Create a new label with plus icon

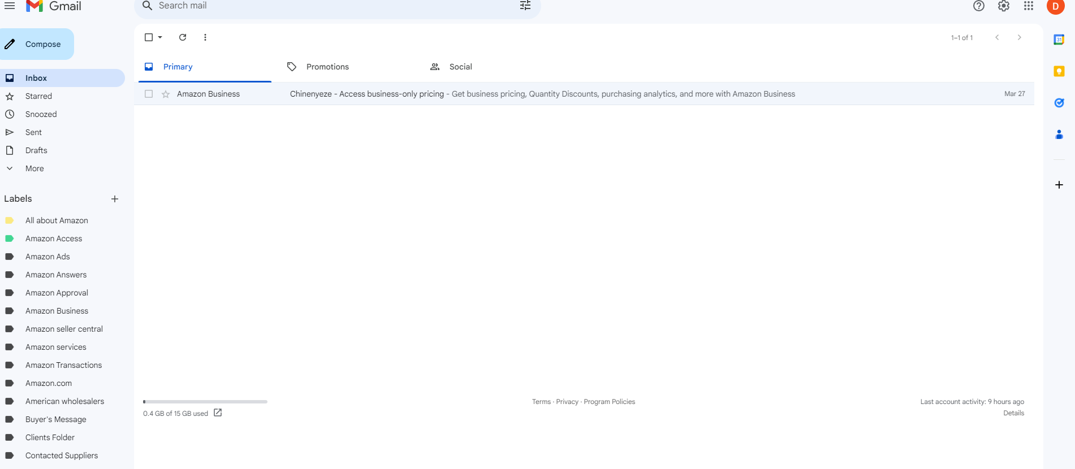[115, 199]
